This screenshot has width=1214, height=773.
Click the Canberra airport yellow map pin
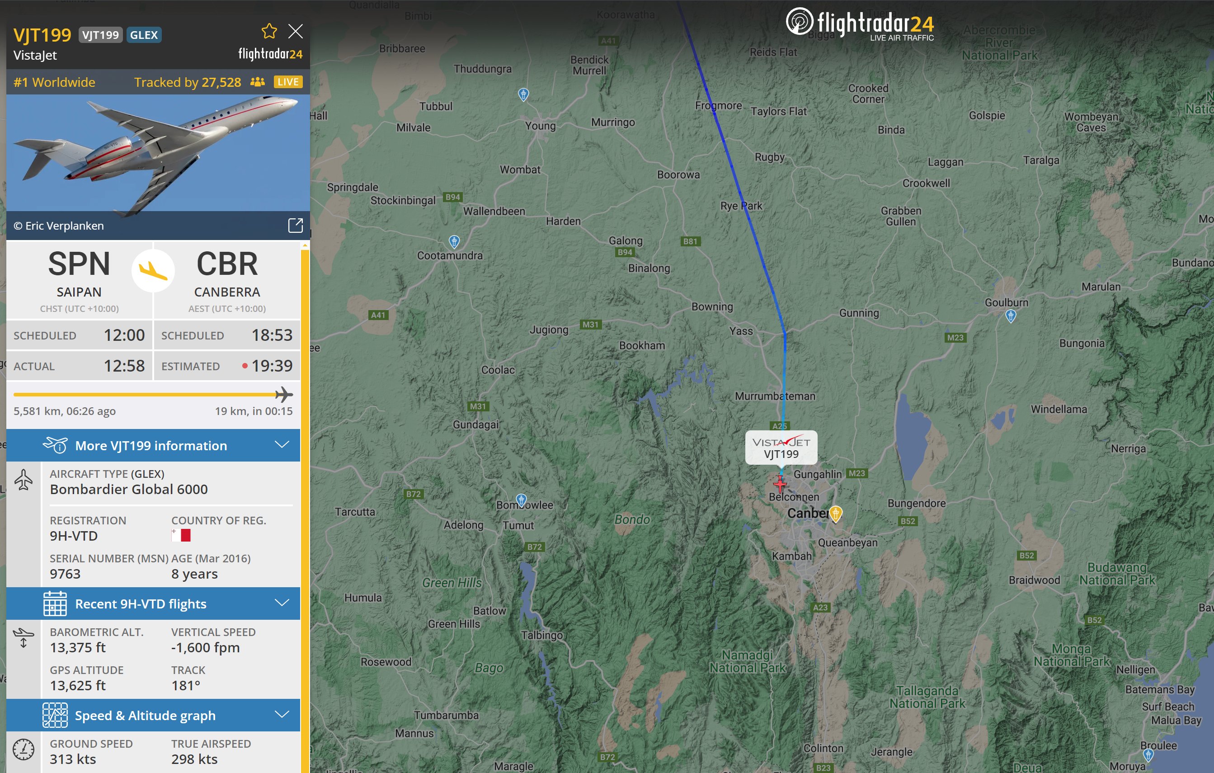click(x=835, y=514)
